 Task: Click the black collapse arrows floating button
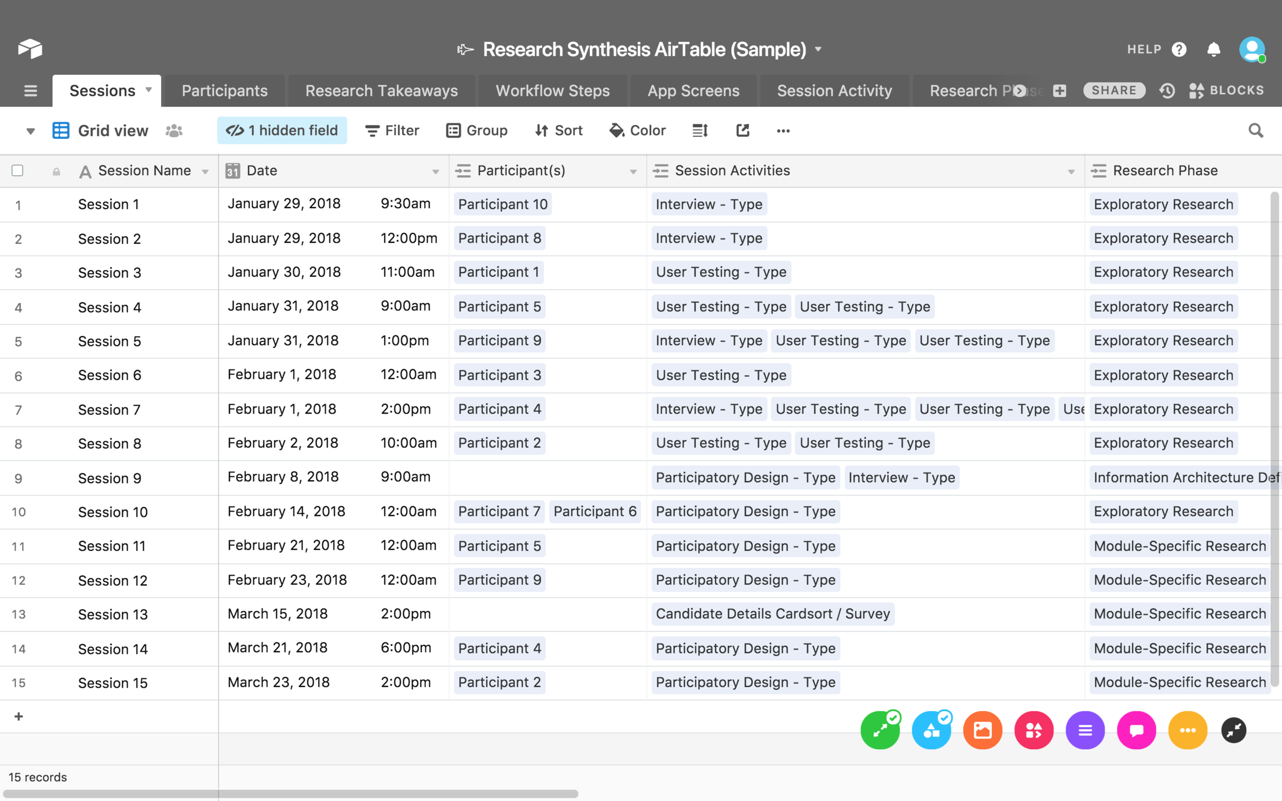1234,730
